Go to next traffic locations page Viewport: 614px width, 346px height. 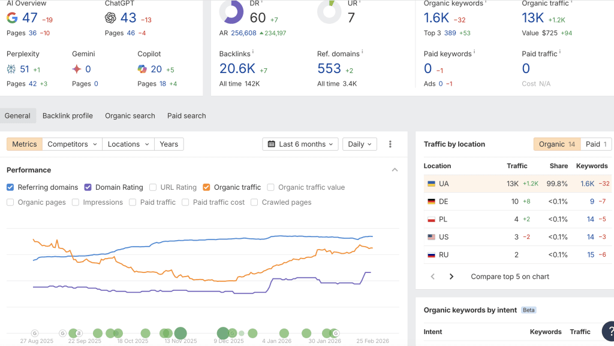(x=452, y=277)
